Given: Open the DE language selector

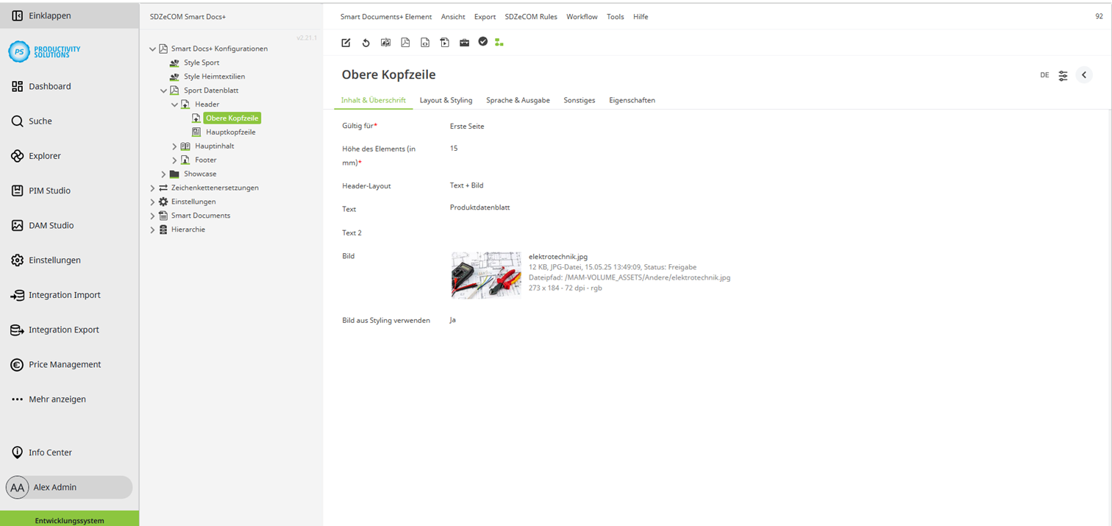Looking at the screenshot, I should point(1044,75).
